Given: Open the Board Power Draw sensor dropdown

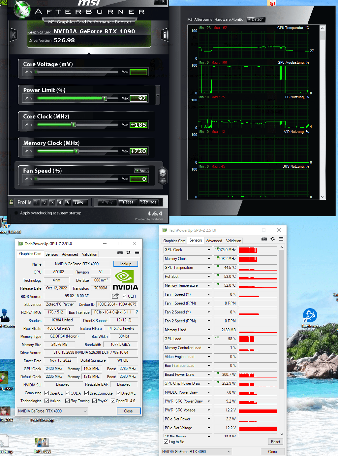Looking at the screenshot, I should [209, 375].
